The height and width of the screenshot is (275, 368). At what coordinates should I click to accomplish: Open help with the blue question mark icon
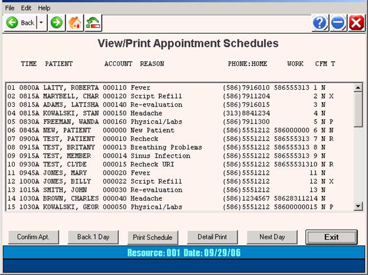320,23
